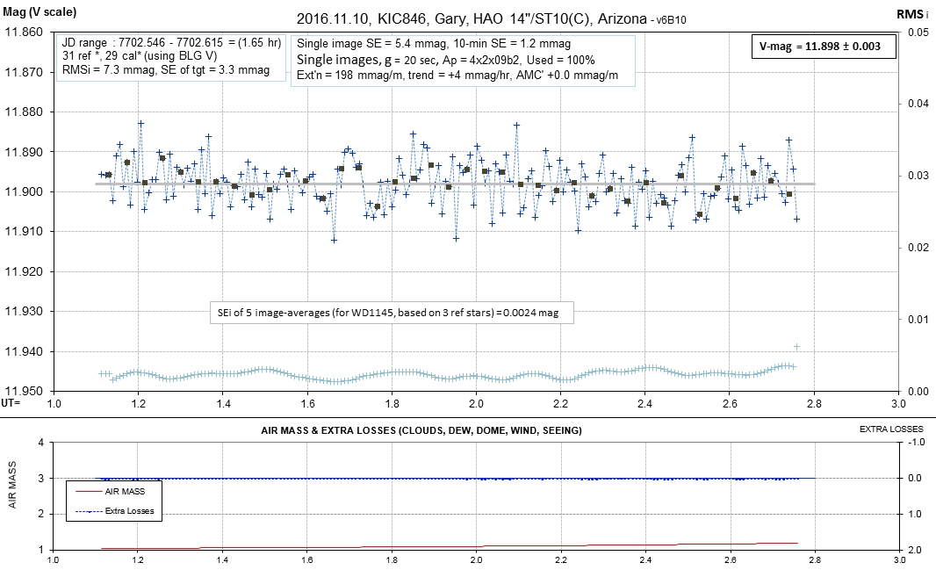Select the 11.940 magnitude axis label
Screen dimensions: 936x570
24,351
